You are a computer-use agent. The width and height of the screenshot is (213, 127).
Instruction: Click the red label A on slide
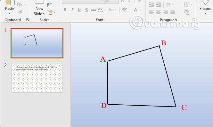103,59
